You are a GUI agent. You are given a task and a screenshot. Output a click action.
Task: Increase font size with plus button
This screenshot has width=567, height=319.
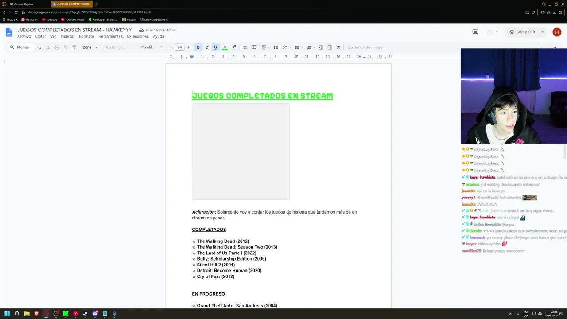point(188,47)
